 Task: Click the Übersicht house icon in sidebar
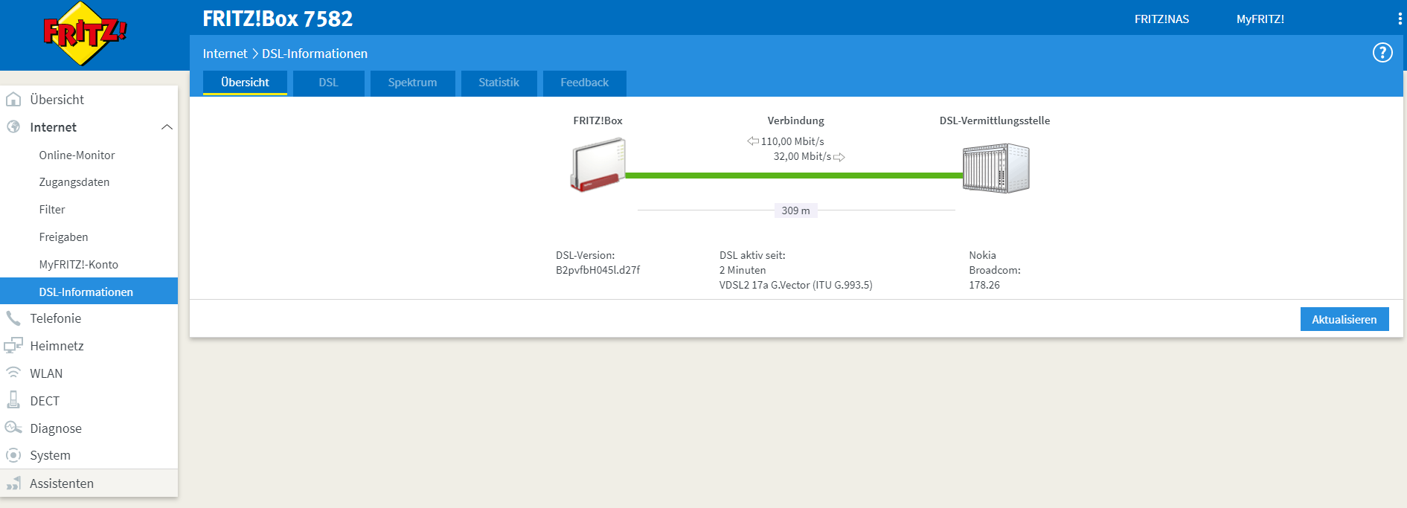tap(13, 99)
